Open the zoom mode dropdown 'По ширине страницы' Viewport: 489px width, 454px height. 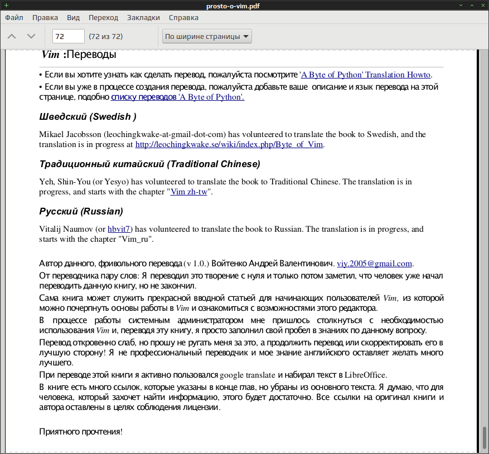[207, 36]
